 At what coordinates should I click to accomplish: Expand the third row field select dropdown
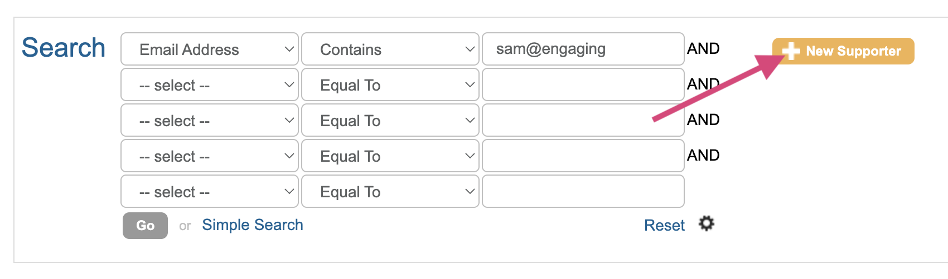click(210, 121)
